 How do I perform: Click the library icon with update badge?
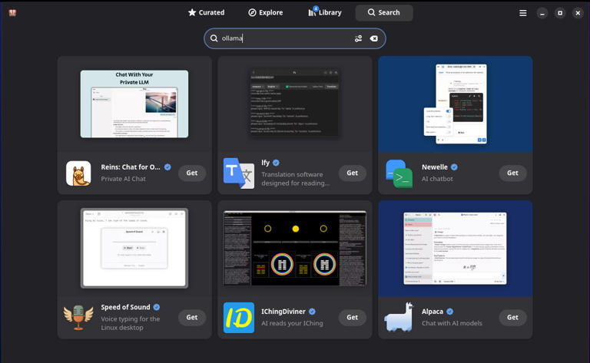[x=313, y=12]
